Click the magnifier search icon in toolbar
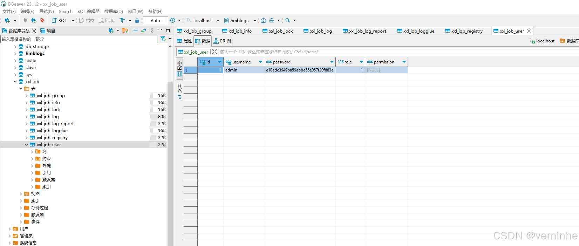Screen dimensions: 579x246 tap(288, 20)
